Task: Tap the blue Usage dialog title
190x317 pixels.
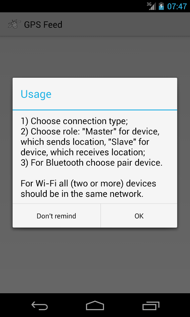Action: point(36,94)
